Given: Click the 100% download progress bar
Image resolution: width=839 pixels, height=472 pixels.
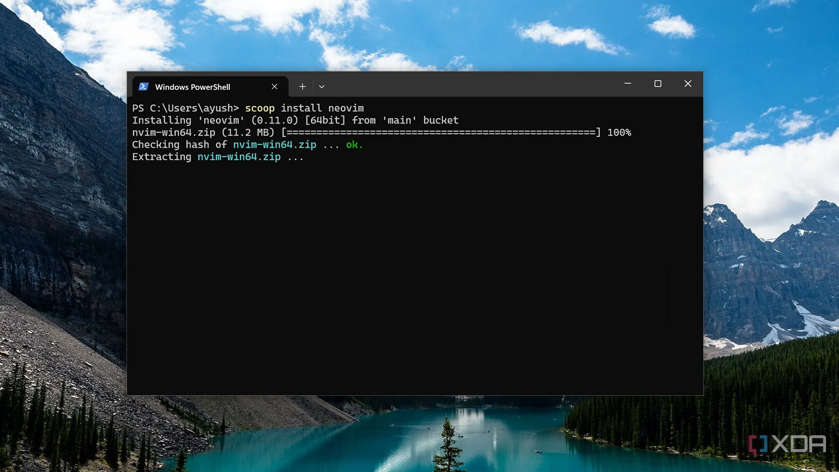Looking at the screenshot, I should tap(441, 133).
